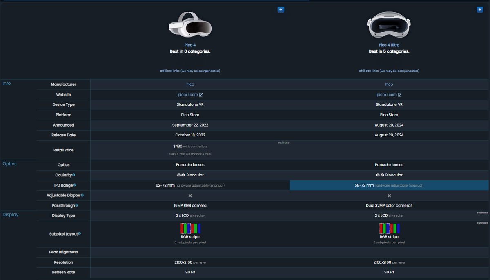Click the Announced row label
The width and height of the screenshot is (490, 280).
tap(63, 125)
